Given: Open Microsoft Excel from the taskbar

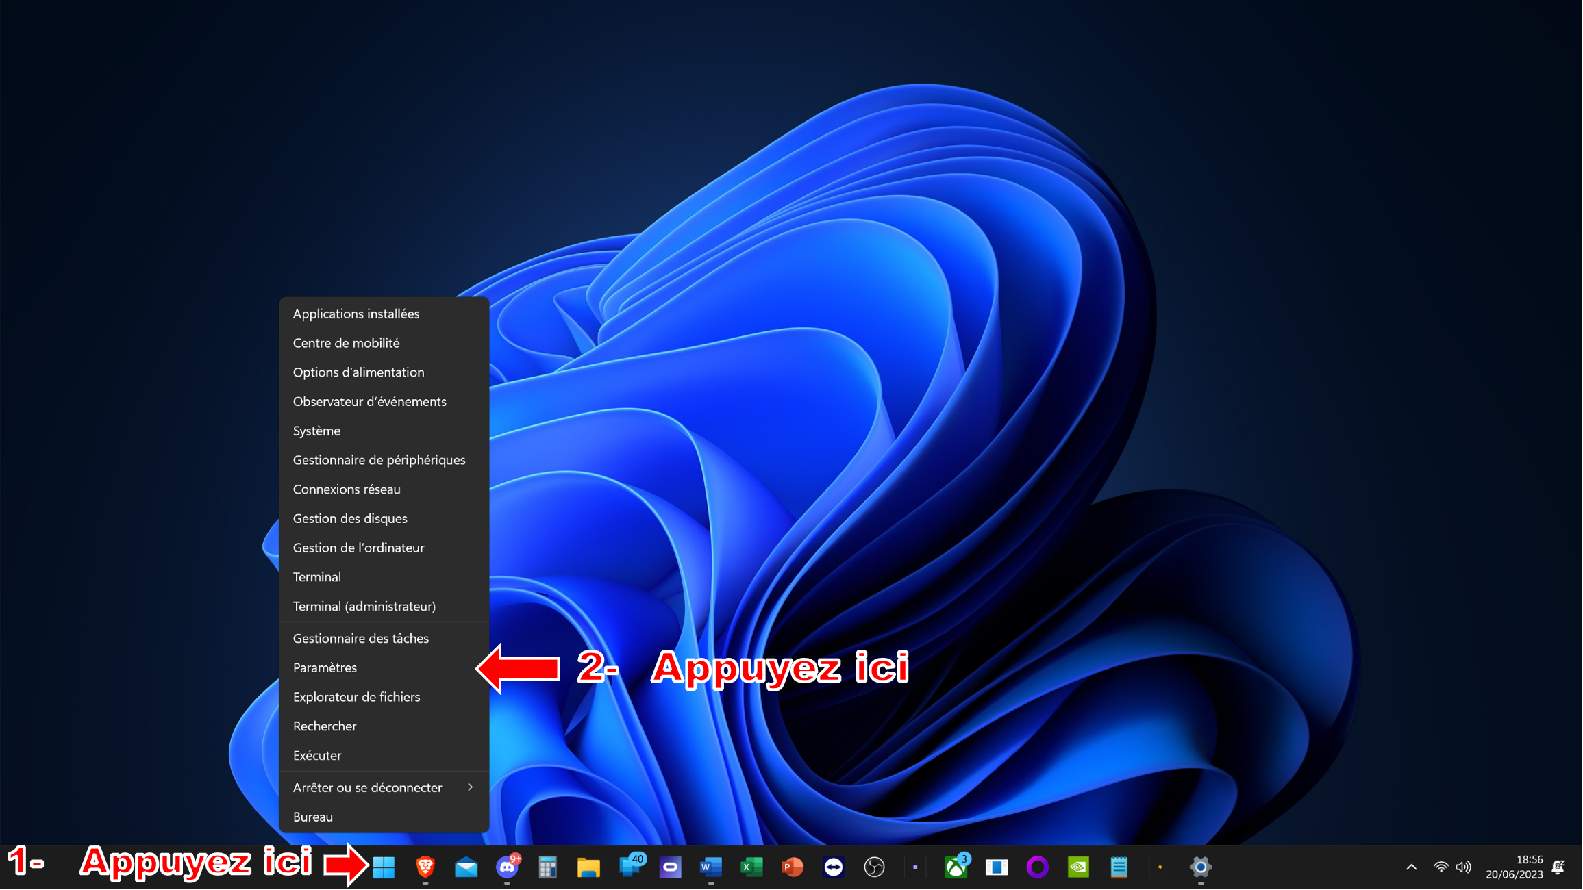Looking at the screenshot, I should click(x=752, y=867).
